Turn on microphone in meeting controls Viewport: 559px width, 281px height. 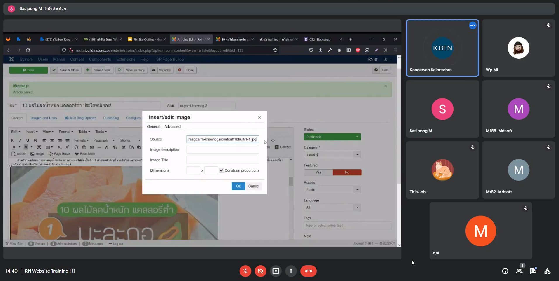click(x=245, y=271)
